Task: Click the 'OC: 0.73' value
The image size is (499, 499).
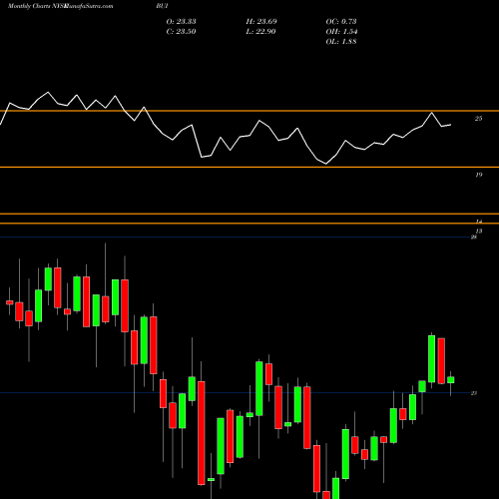Action: 341,22
